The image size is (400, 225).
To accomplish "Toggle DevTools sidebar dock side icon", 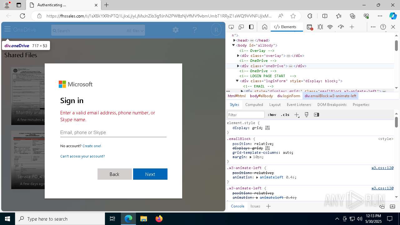I will coord(251,27).
